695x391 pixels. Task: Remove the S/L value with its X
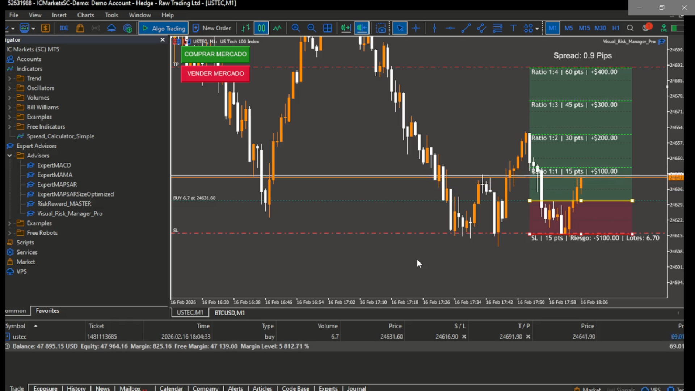pyautogui.click(x=464, y=337)
